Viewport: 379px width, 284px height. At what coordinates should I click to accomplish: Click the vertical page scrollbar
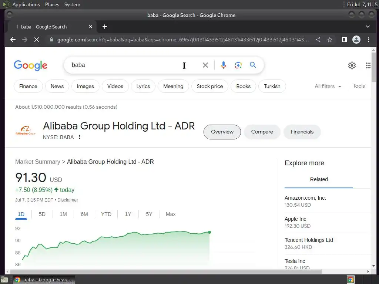coord(374,67)
